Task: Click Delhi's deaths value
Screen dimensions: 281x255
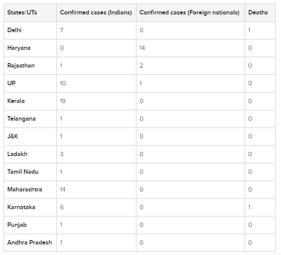Action: click(x=250, y=30)
